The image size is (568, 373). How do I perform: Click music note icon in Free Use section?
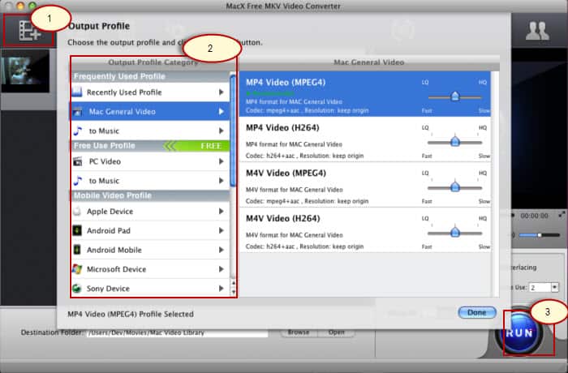[78, 180]
